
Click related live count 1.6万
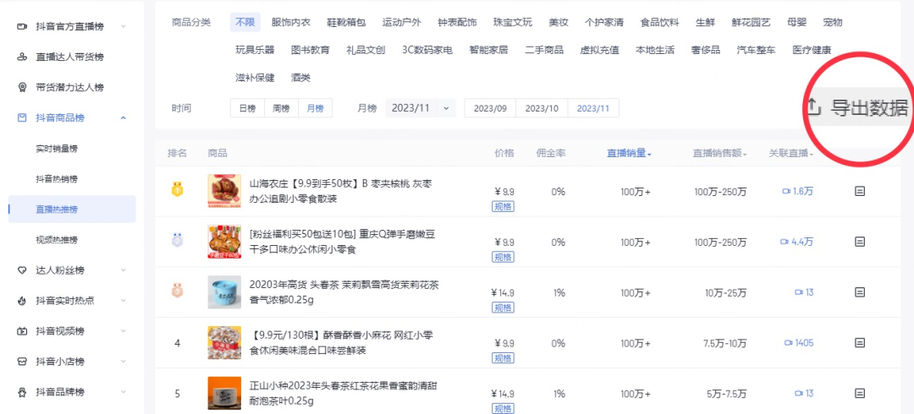click(x=797, y=191)
